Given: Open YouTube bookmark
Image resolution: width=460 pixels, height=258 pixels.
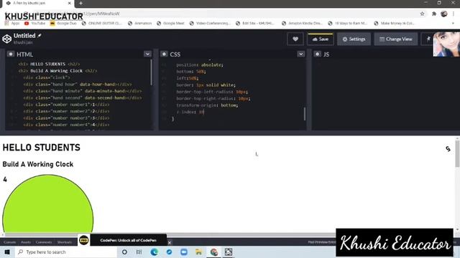Looking at the screenshot, I should 35,23.
